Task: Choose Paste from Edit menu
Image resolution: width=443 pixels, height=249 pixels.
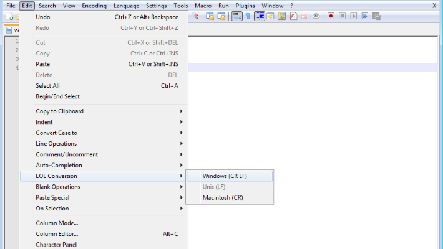Action: (x=104, y=64)
